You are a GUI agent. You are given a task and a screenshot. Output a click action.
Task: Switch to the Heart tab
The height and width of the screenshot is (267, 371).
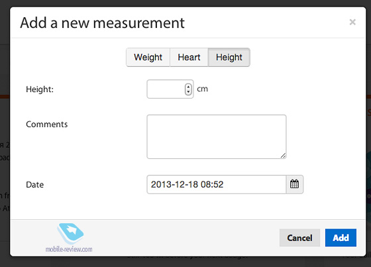(x=189, y=57)
